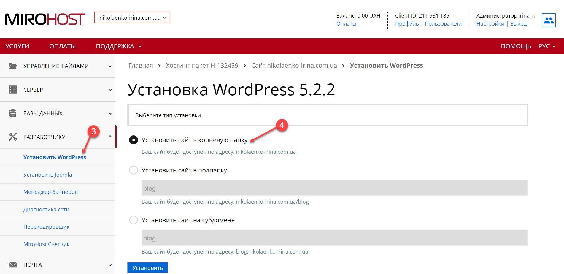The width and height of the screenshot is (564, 274).
Task: Collapse the РАЗРАБОТЧИКУ section chevron
Action: 110,137
